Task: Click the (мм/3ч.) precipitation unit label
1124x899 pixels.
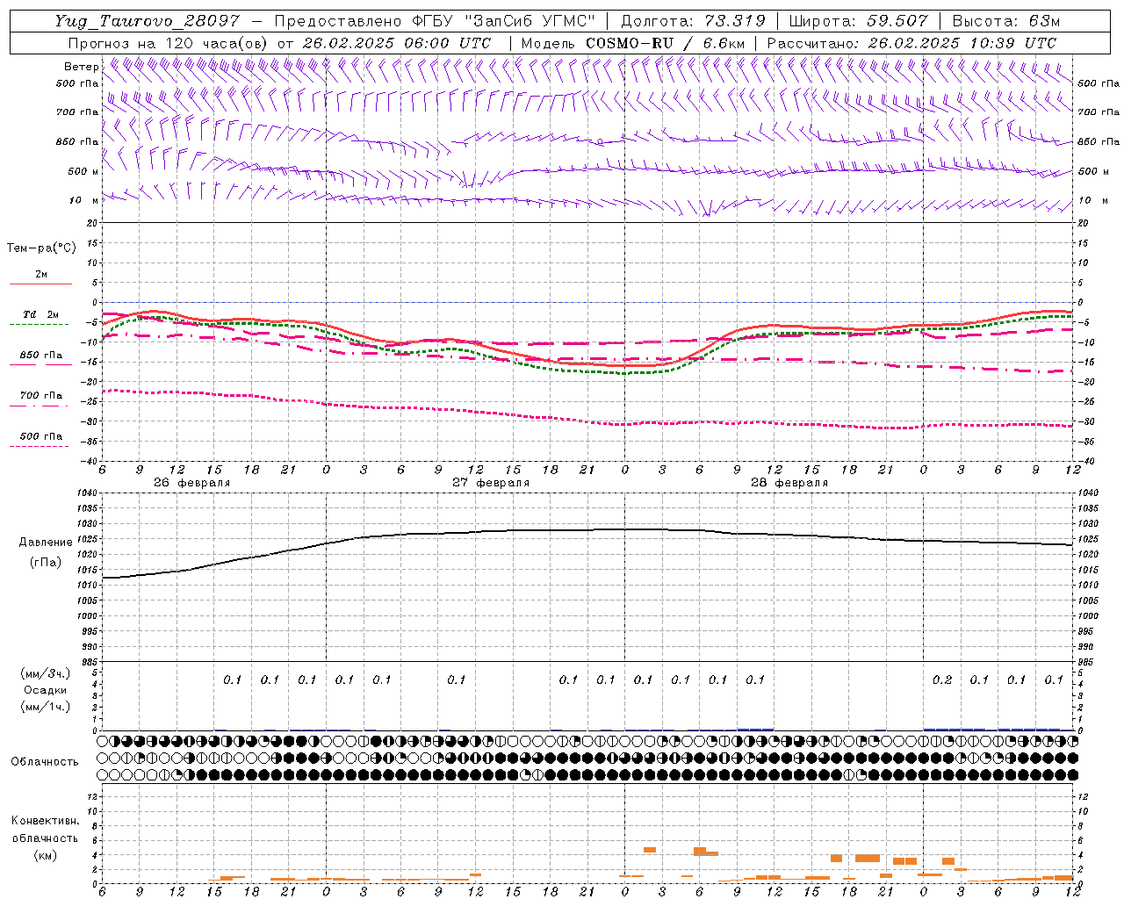Action: click(45, 673)
